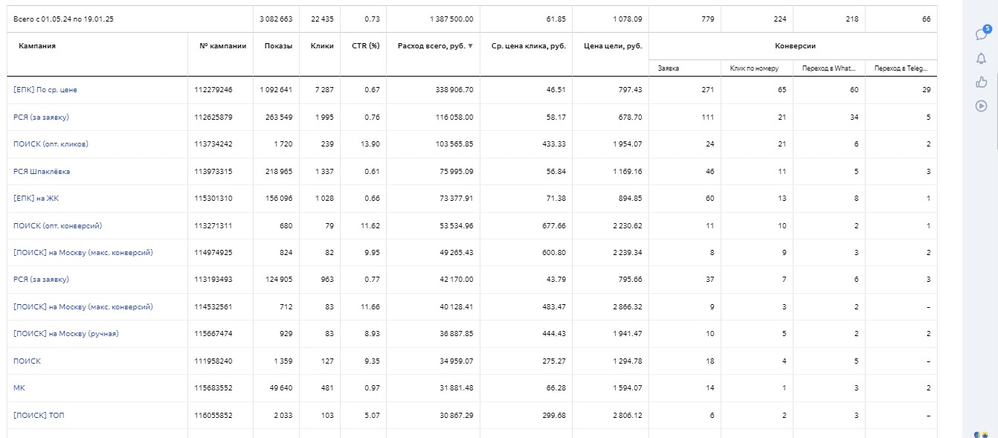Viewport: 998px width, 438px height.
Task: Click the thumbs-up feedback icon
Action: (x=981, y=82)
